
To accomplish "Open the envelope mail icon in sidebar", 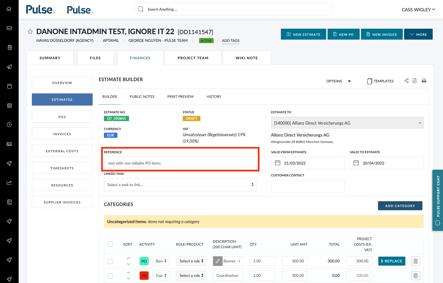I will click(9, 28).
